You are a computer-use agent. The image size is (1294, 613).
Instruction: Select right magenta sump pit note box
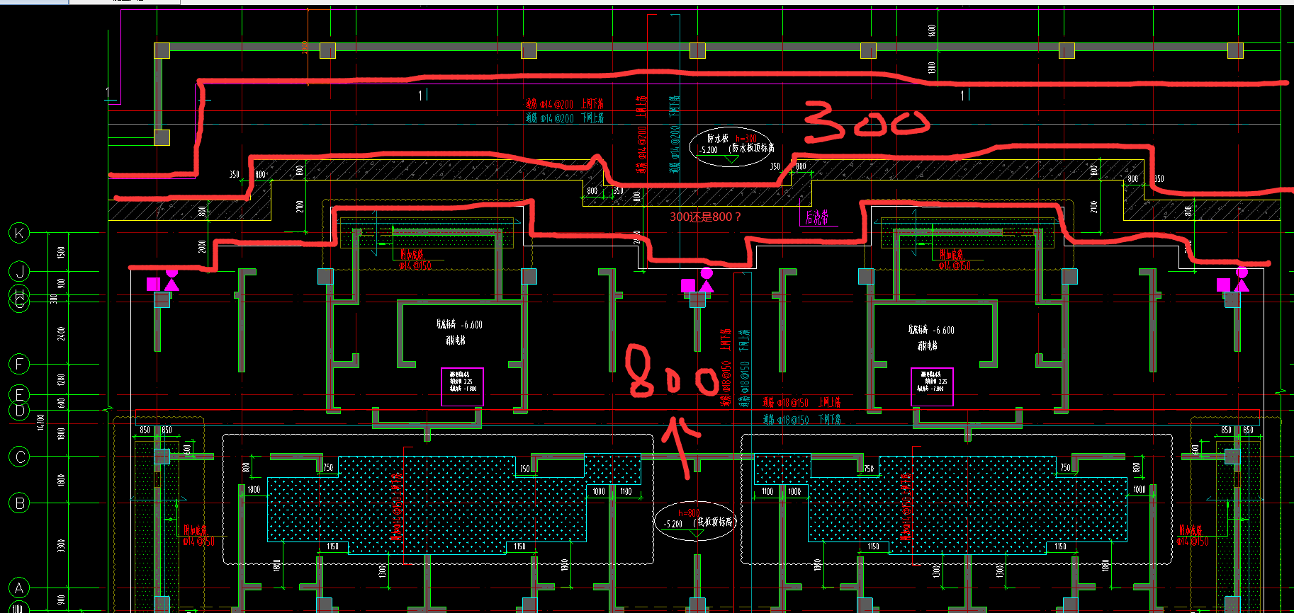click(932, 386)
